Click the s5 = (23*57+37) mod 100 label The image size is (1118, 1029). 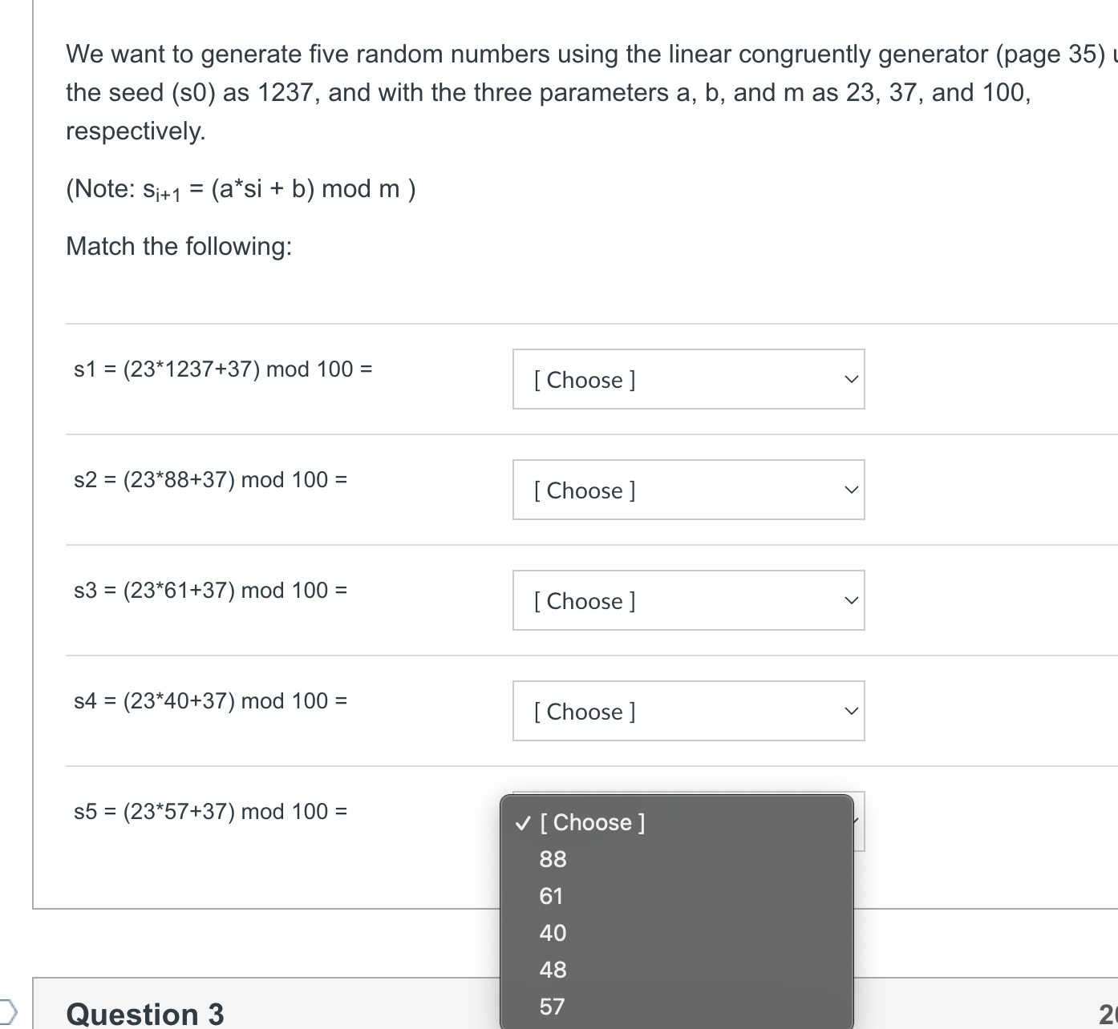210,812
